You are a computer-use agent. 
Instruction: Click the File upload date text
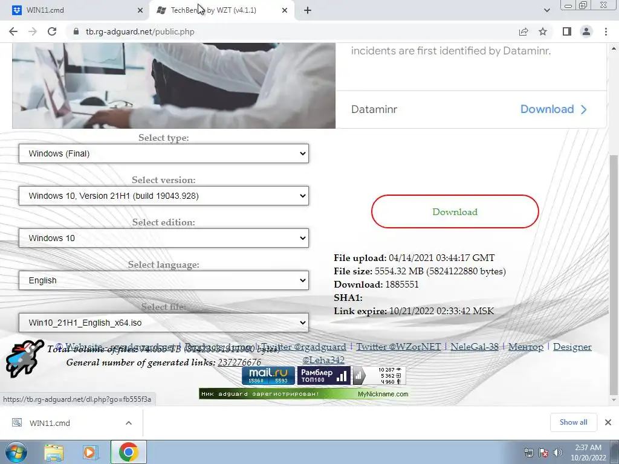pos(441,258)
